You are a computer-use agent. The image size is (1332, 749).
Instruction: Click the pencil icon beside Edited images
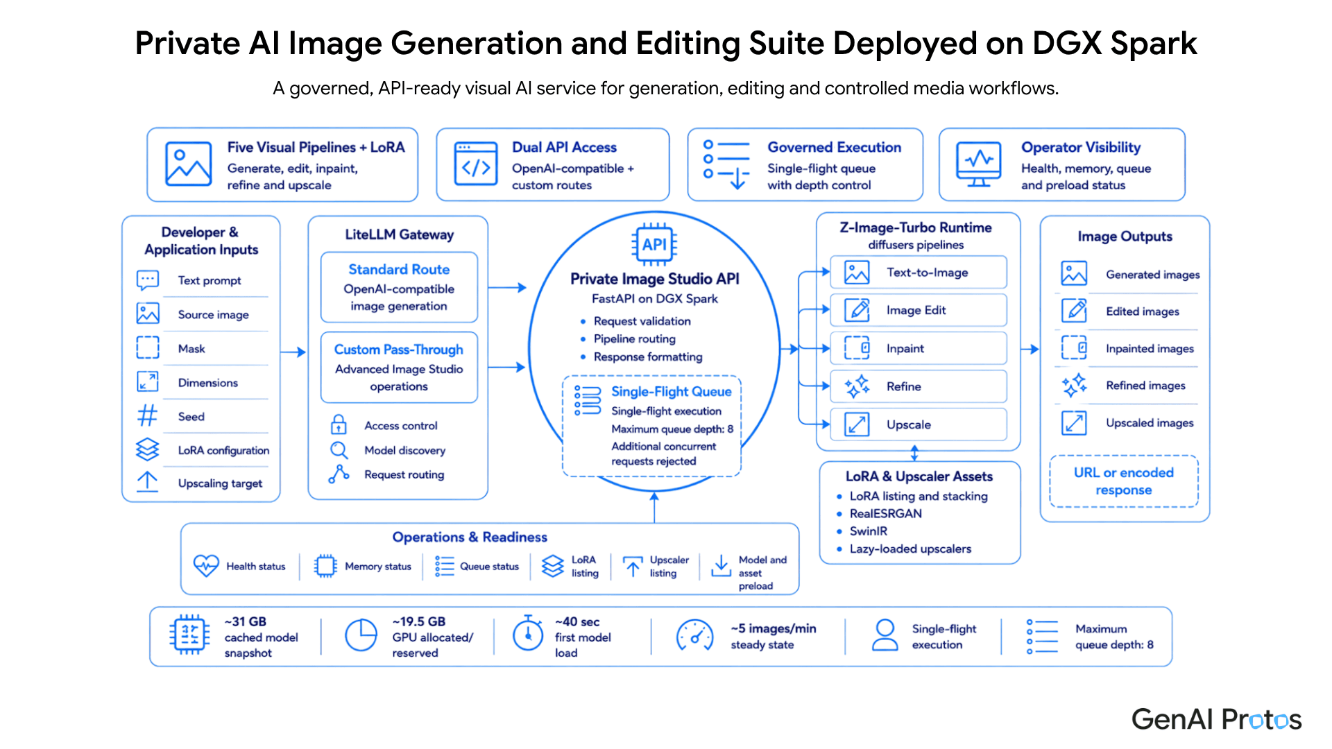click(x=1074, y=311)
